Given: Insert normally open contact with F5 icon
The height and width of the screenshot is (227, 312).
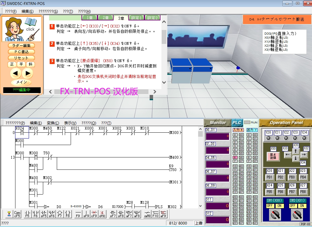Looking at the screenshot, I should 27,214.
